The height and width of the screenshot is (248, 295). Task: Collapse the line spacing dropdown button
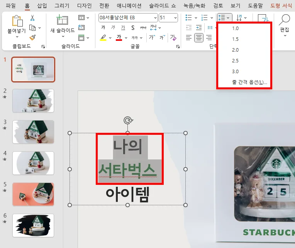tap(224, 18)
